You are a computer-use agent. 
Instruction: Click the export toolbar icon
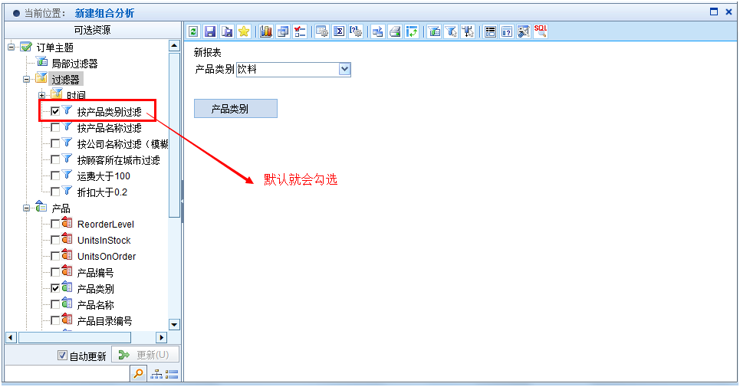[378, 31]
